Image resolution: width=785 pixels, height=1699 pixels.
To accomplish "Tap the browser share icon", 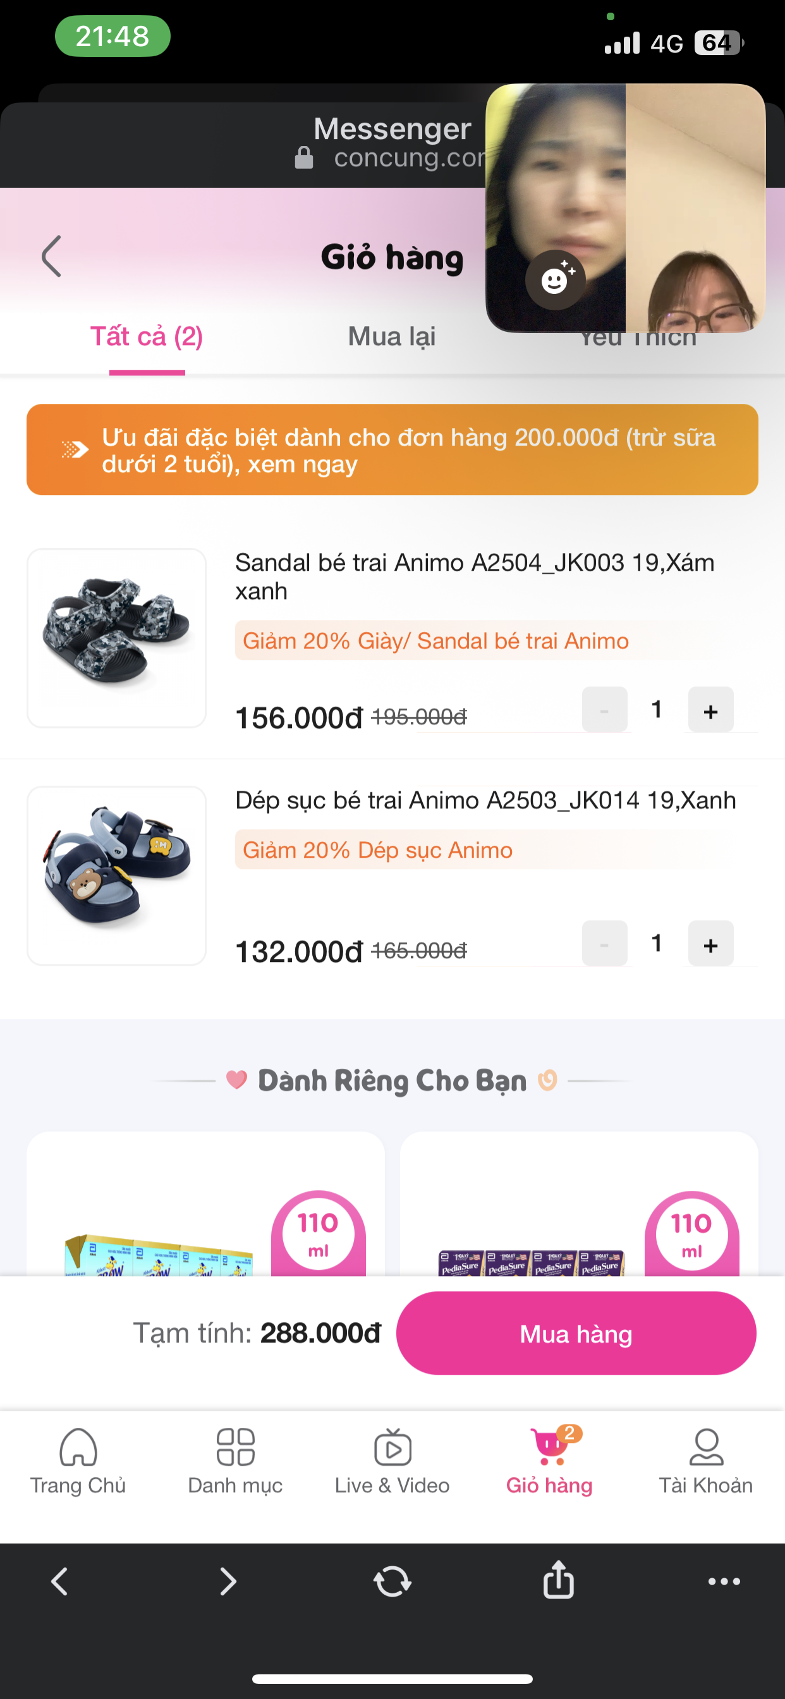I will coord(558,1580).
